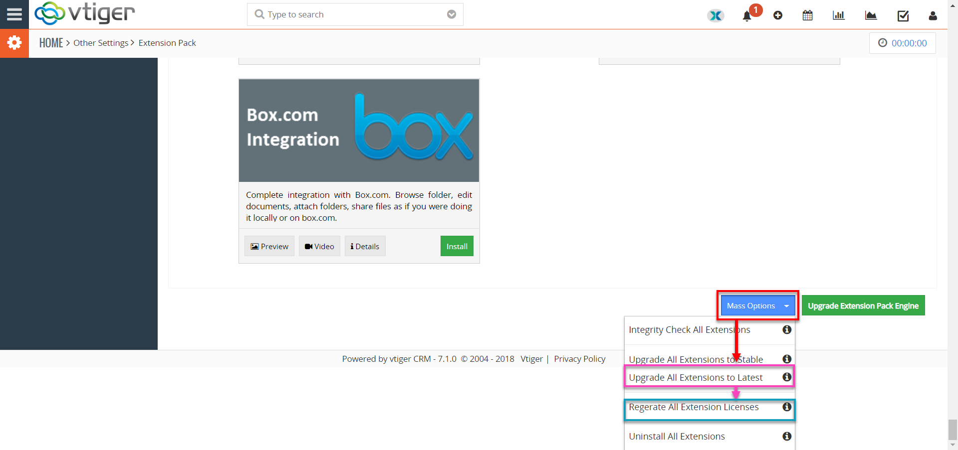The height and width of the screenshot is (450, 958).
Task: Click Upgrade Extension Pack Engine button
Action: pyautogui.click(x=863, y=305)
